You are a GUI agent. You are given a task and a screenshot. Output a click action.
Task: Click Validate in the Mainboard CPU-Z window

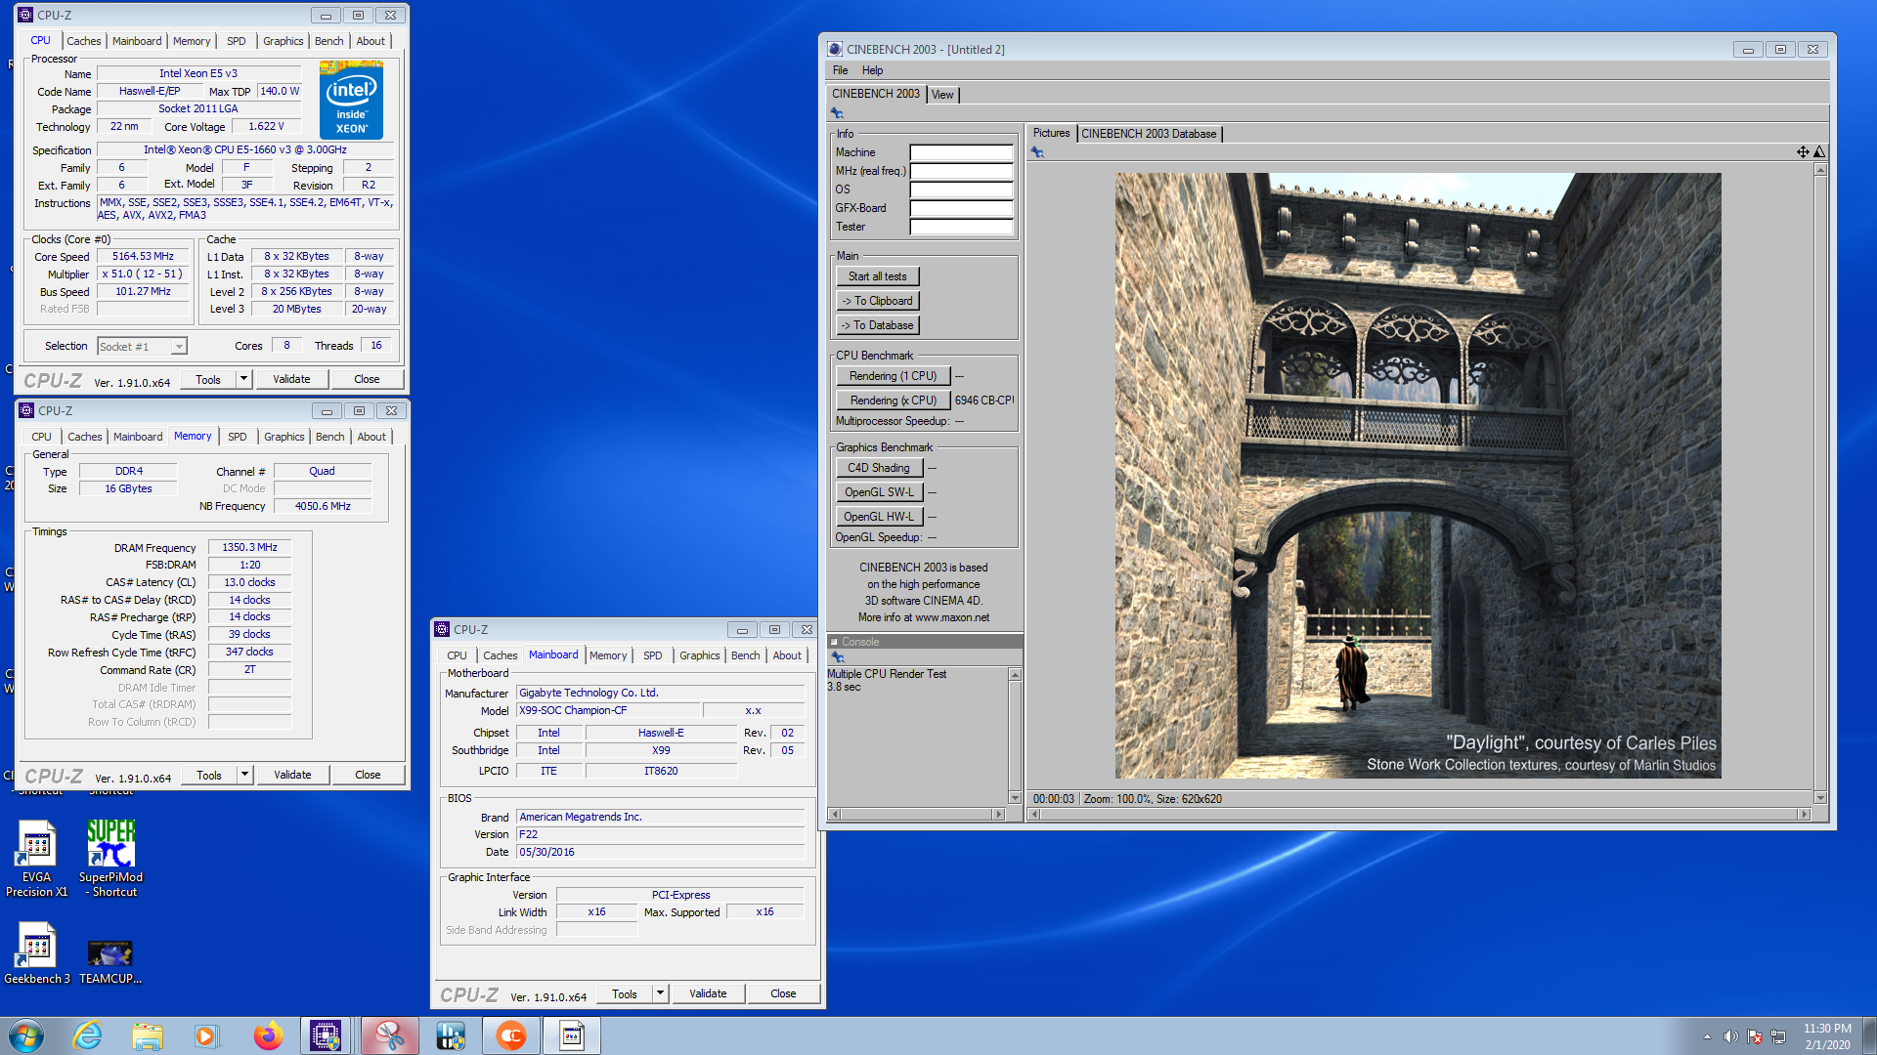(708, 993)
